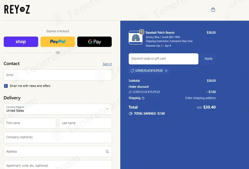
Task: Click the address search magnifier icon
Action: (x=107, y=151)
